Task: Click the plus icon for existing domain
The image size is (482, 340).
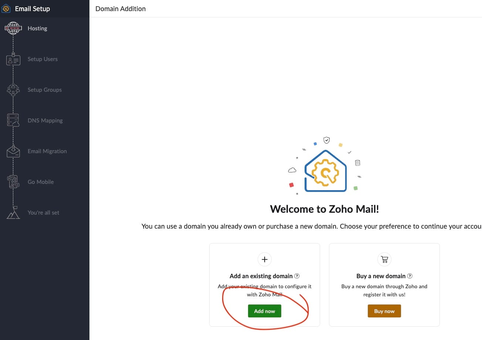Action: (x=265, y=259)
